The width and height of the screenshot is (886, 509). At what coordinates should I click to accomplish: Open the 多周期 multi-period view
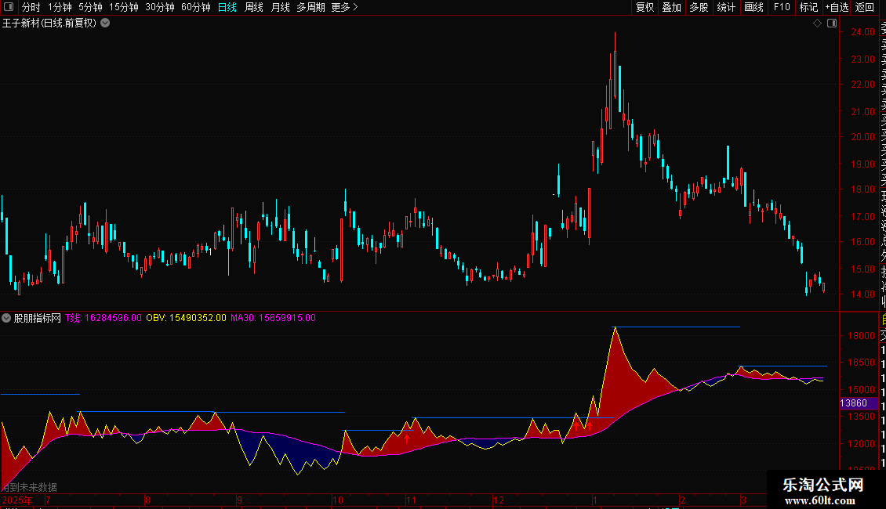pos(310,7)
